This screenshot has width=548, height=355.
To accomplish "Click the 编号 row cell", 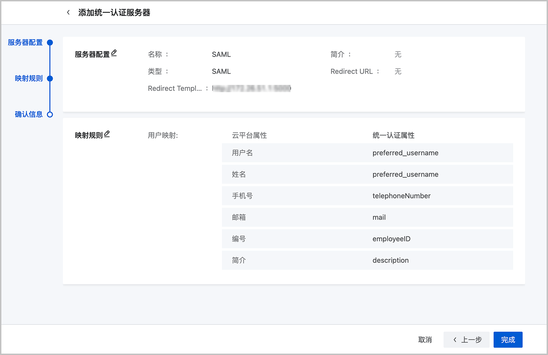I will tap(239, 239).
